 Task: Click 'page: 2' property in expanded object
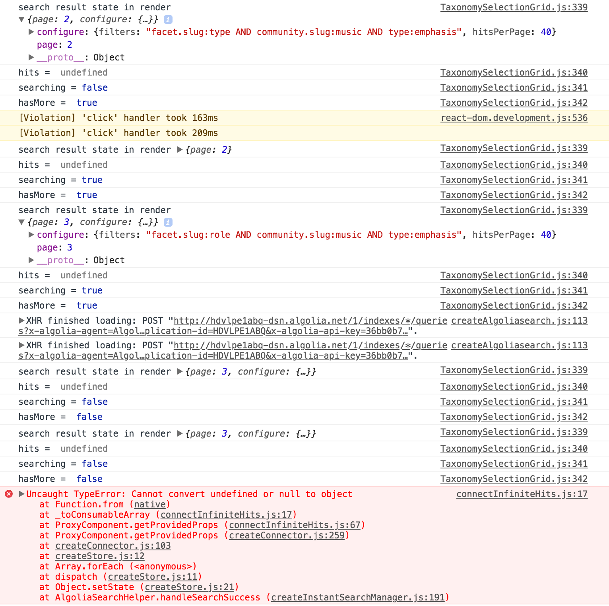(54, 45)
